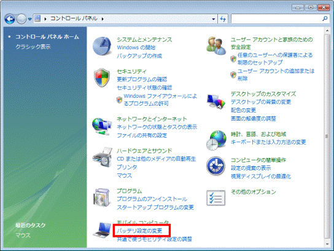
Task: Open Windows ファイアウォールによるプログラムの許可
Action: click(161, 100)
